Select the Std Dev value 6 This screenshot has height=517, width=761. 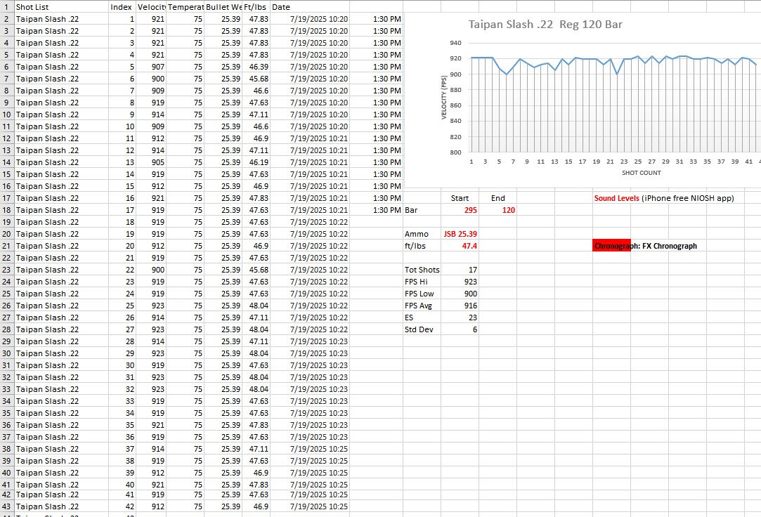coord(460,329)
